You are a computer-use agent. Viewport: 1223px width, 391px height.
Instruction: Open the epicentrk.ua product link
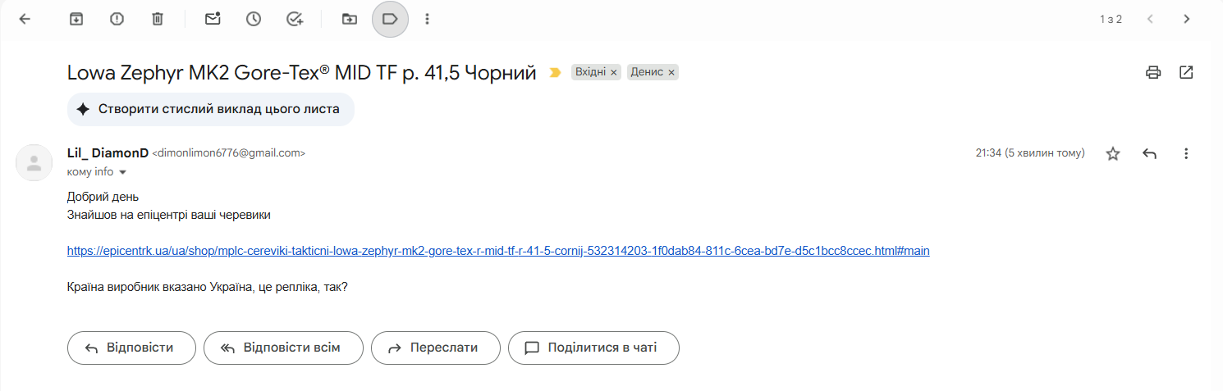pyautogui.click(x=498, y=251)
